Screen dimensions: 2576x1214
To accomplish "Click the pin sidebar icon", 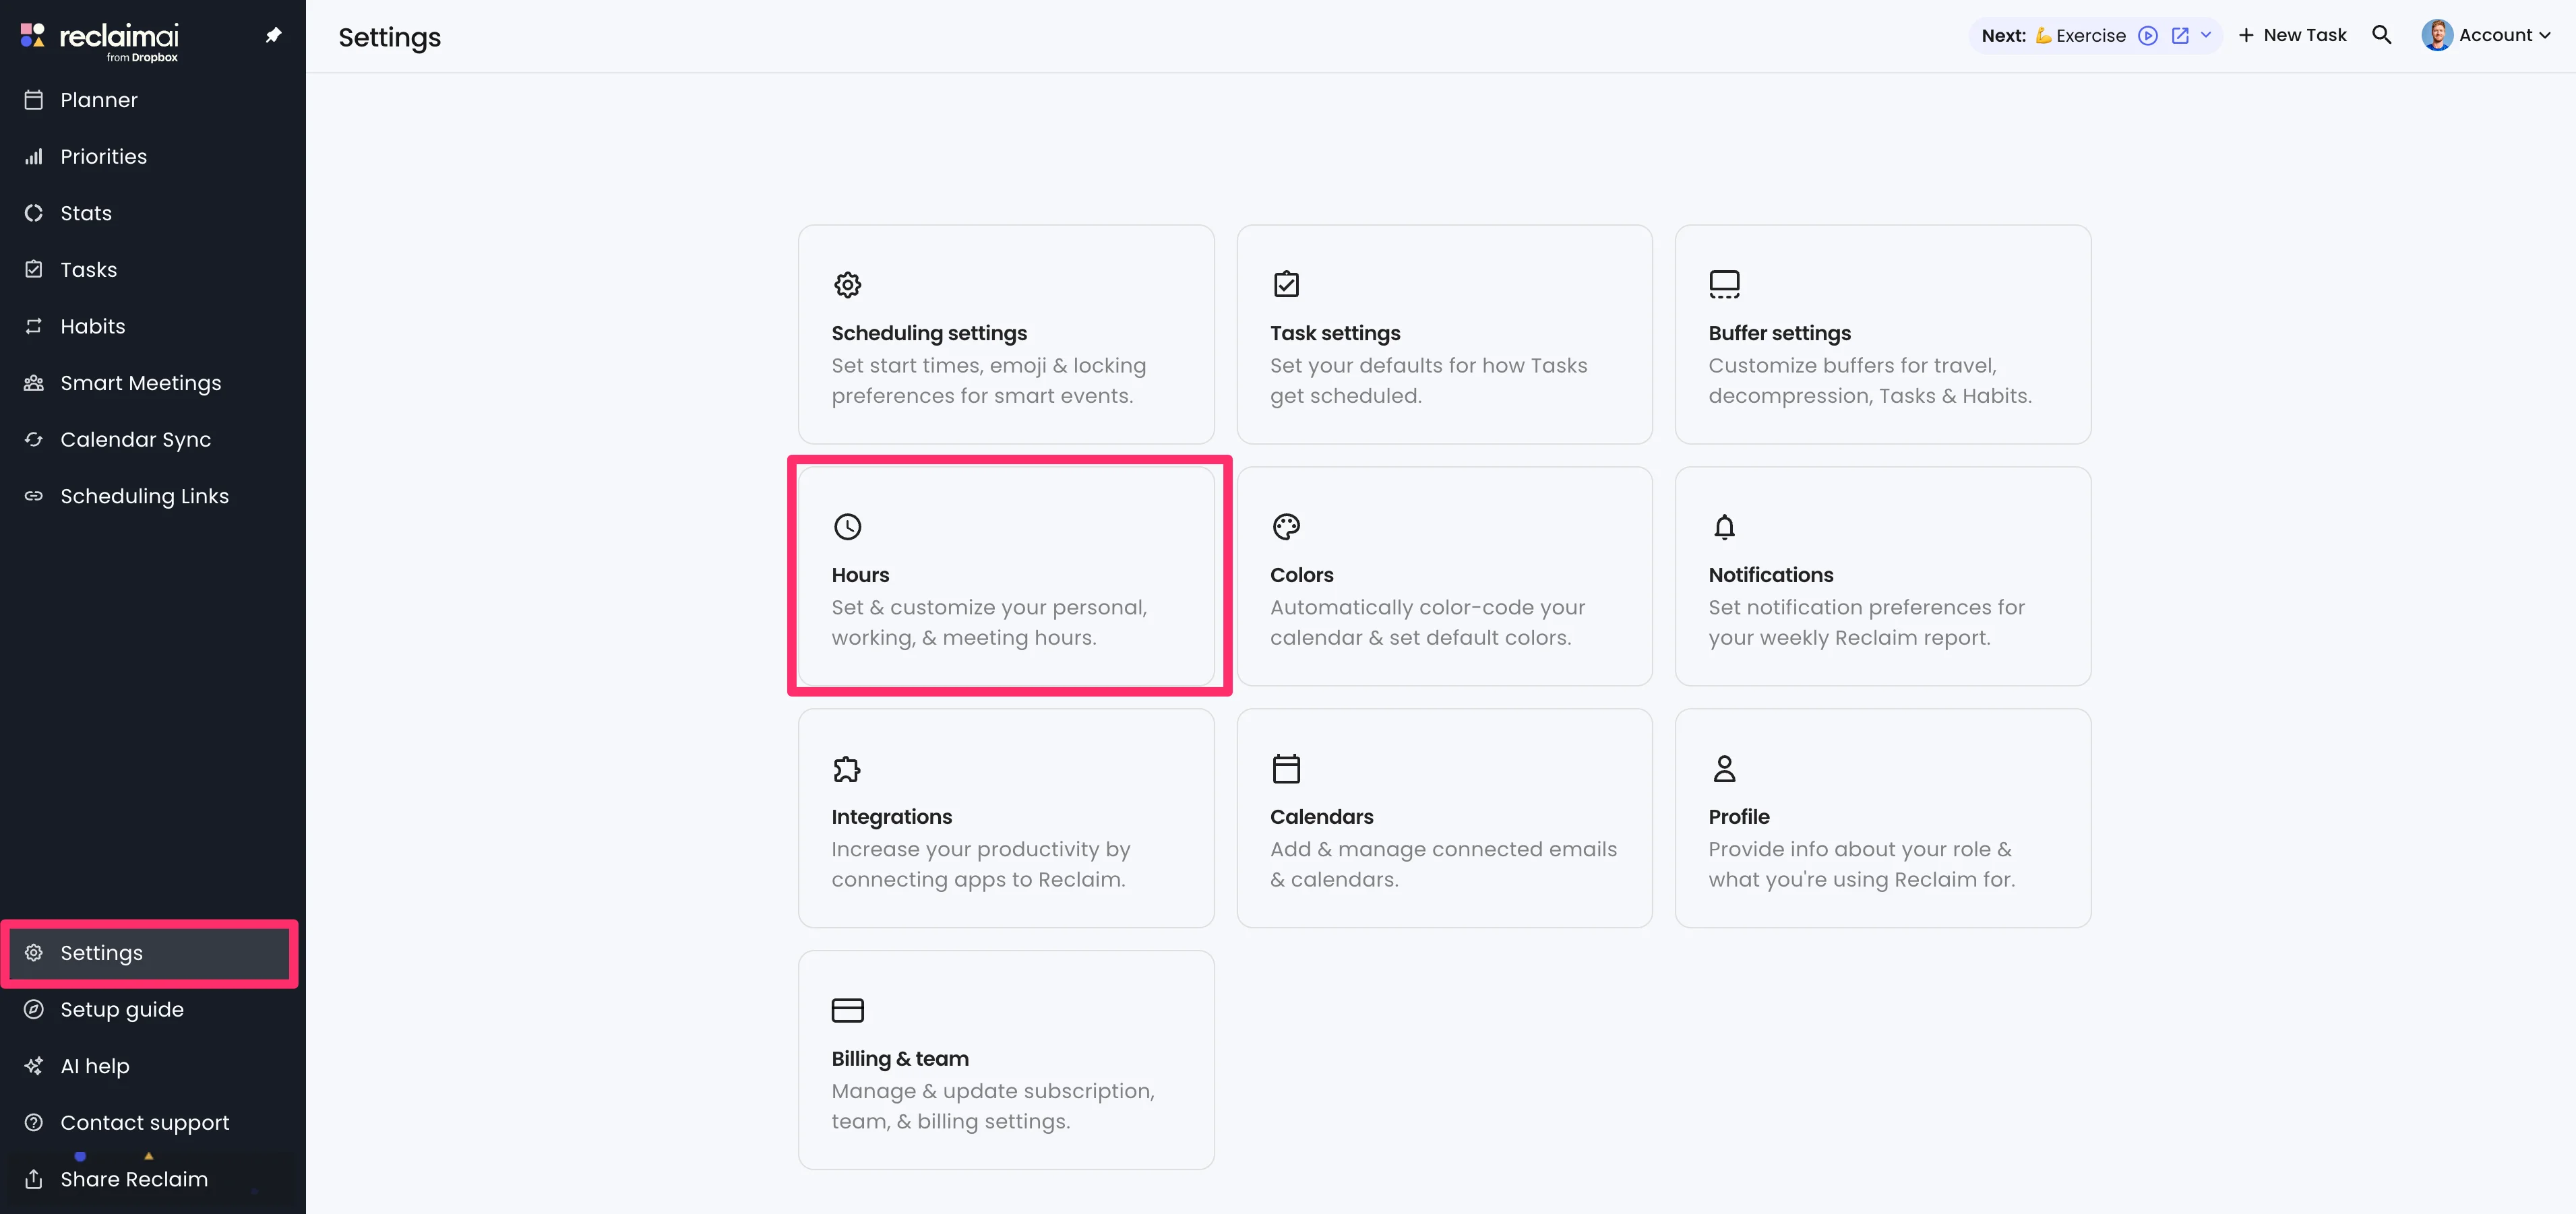I will click(x=273, y=36).
